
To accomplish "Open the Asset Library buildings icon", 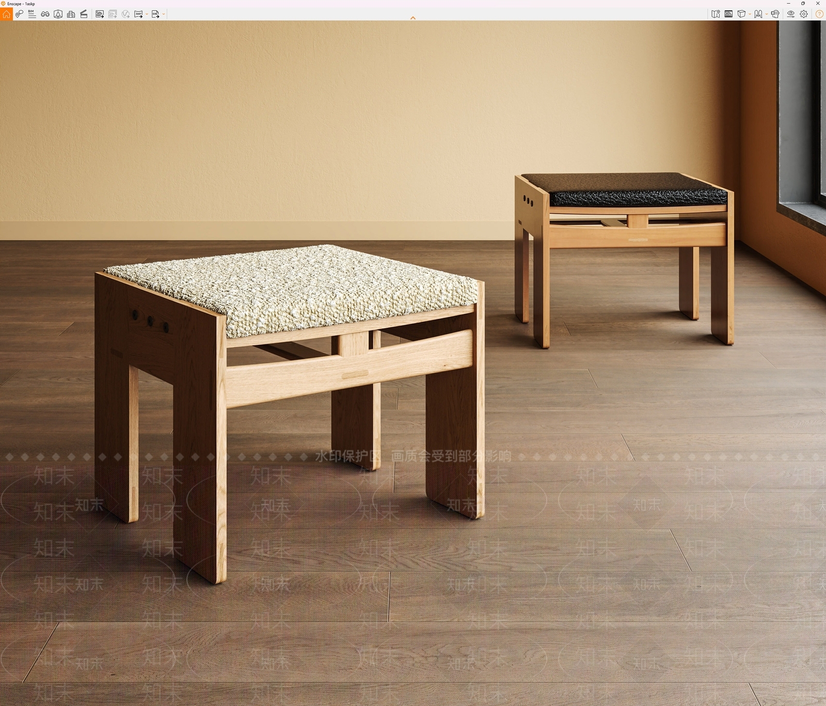I will click(x=71, y=14).
